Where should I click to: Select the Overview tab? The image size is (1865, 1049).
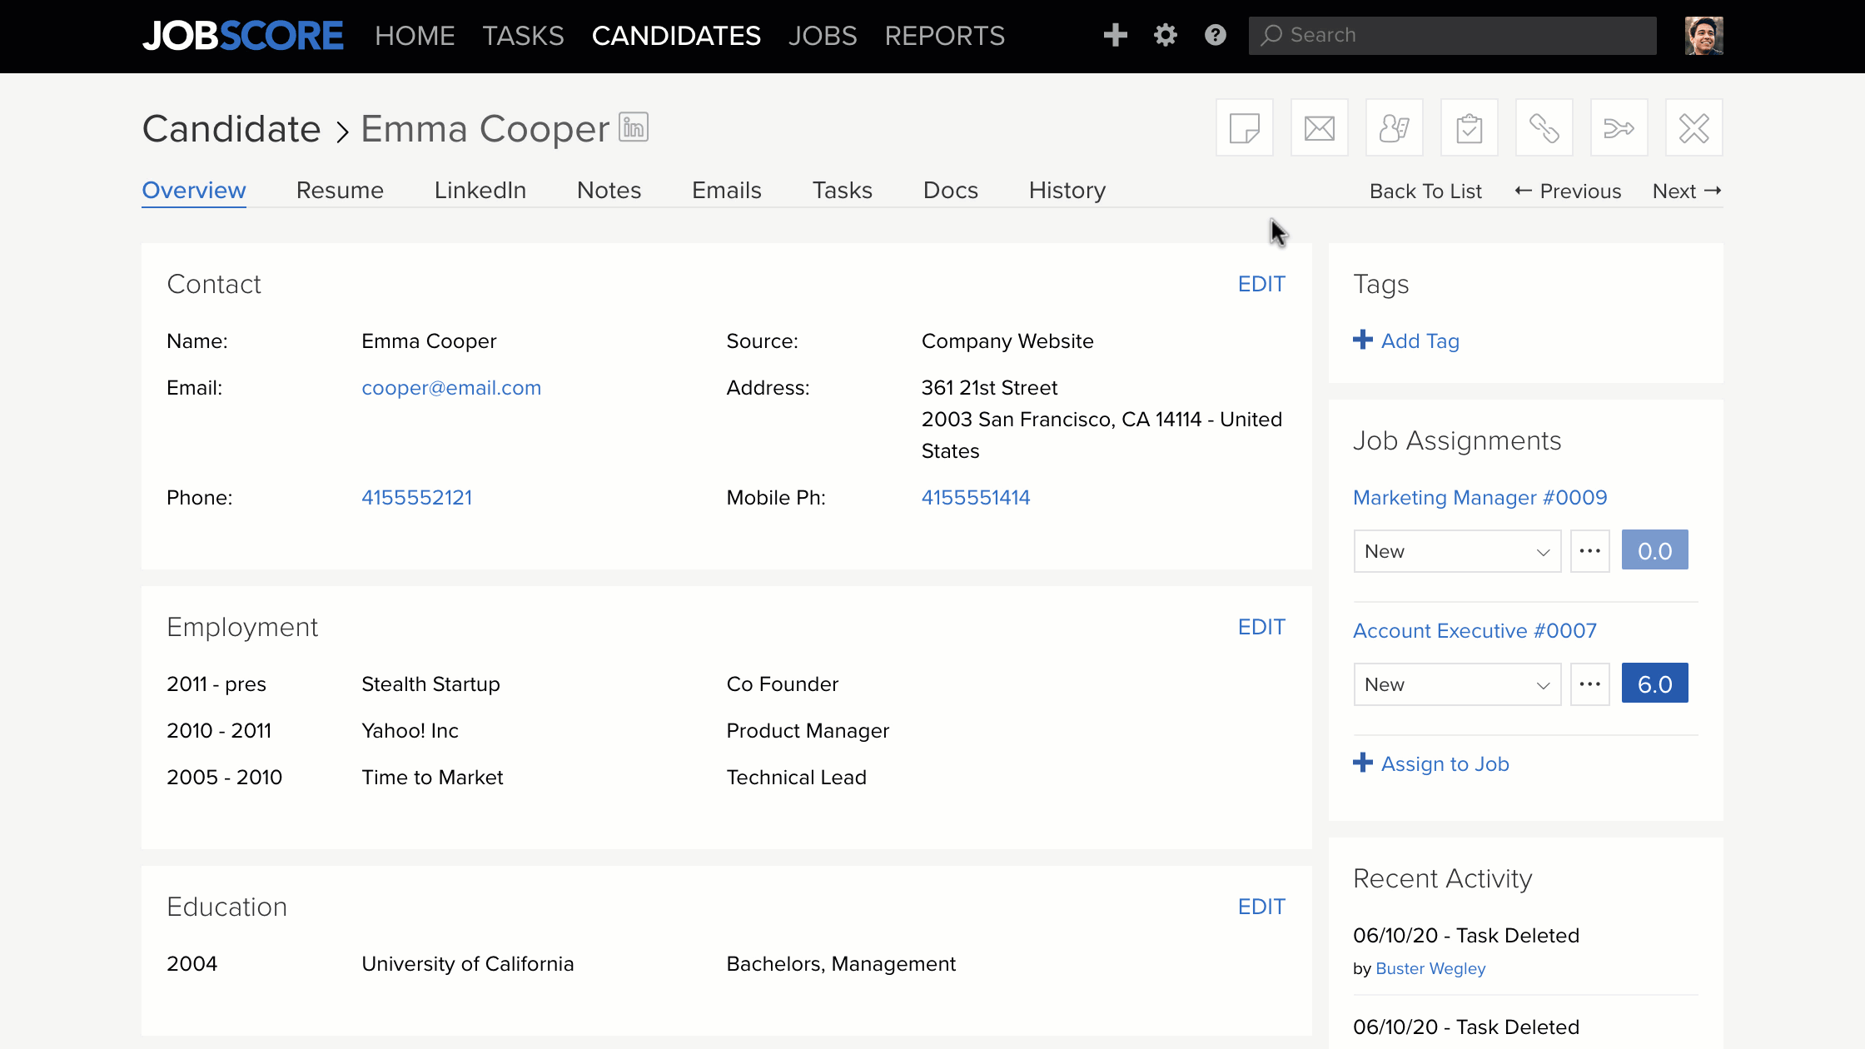[194, 190]
